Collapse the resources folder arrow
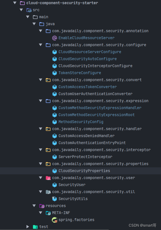 tap(34, 206)
